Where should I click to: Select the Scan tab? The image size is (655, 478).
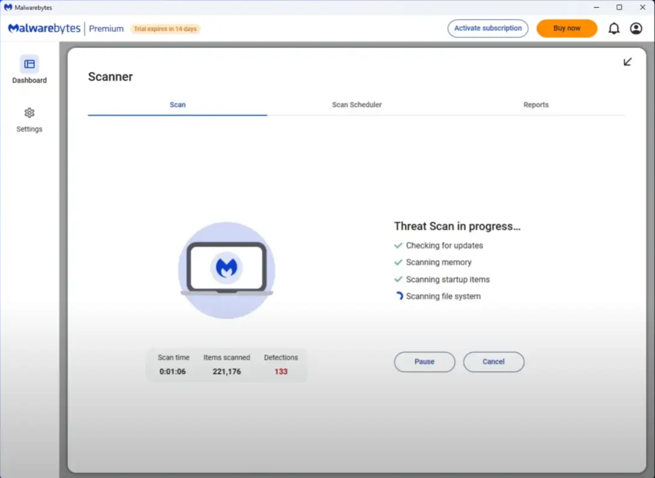pyautogui.click(x=177, y=104)
